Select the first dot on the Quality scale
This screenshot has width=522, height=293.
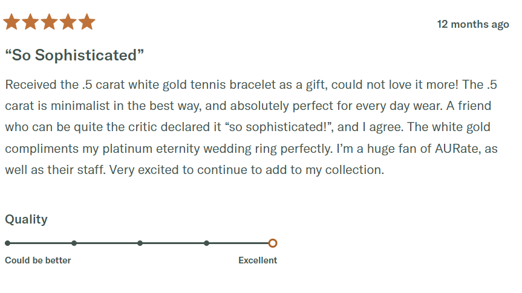pyautogui.click(x=7, y=243)
